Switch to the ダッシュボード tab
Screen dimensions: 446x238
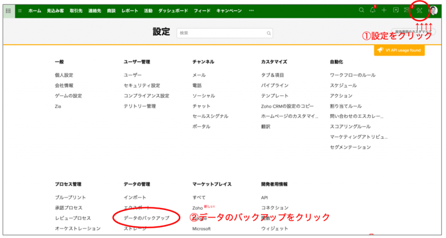point(173,11)
